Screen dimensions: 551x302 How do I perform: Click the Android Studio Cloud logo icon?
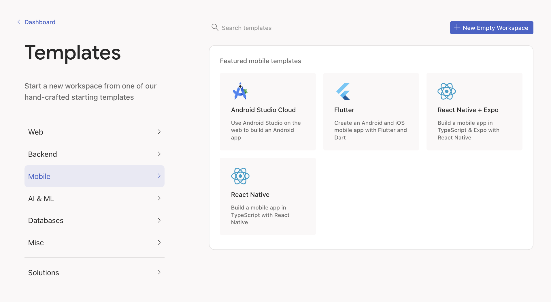pos(240,91)
